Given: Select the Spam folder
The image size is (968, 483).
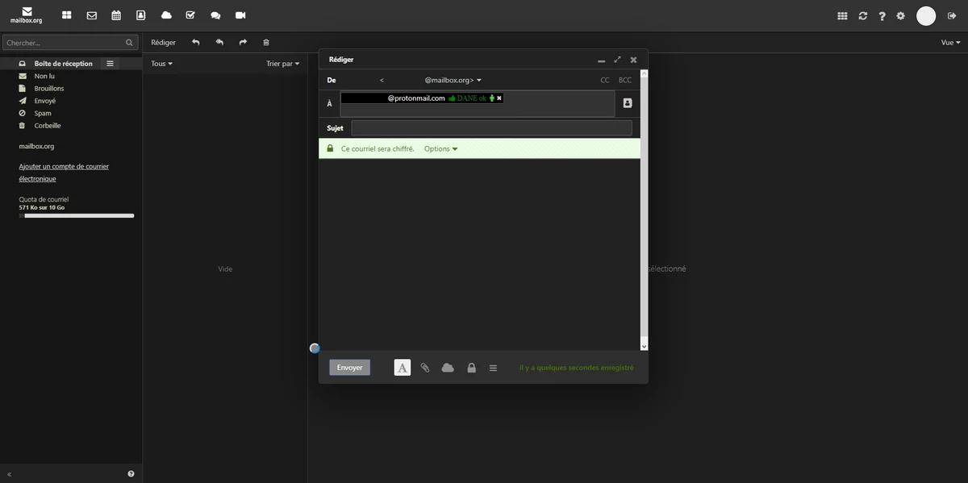Looking at the screenshot, I should pyautogui.click(x=43, y=114).
